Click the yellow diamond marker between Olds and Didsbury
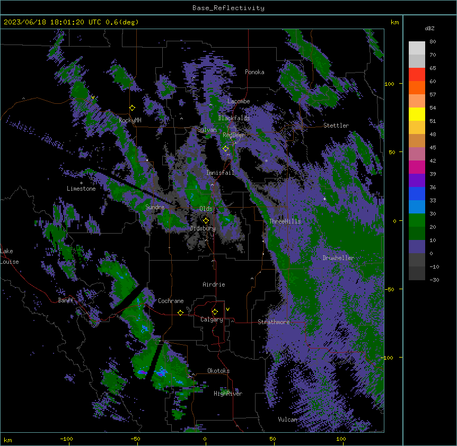457x446 pixels. coord(206,220)
